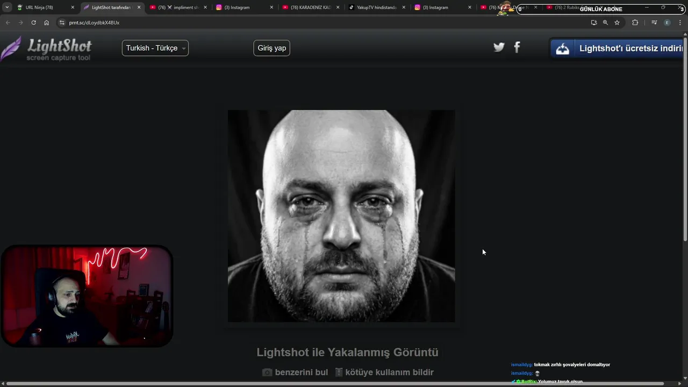Go to browser home page
The width and height of the screenshot is (688, 387).
point(46,23)
